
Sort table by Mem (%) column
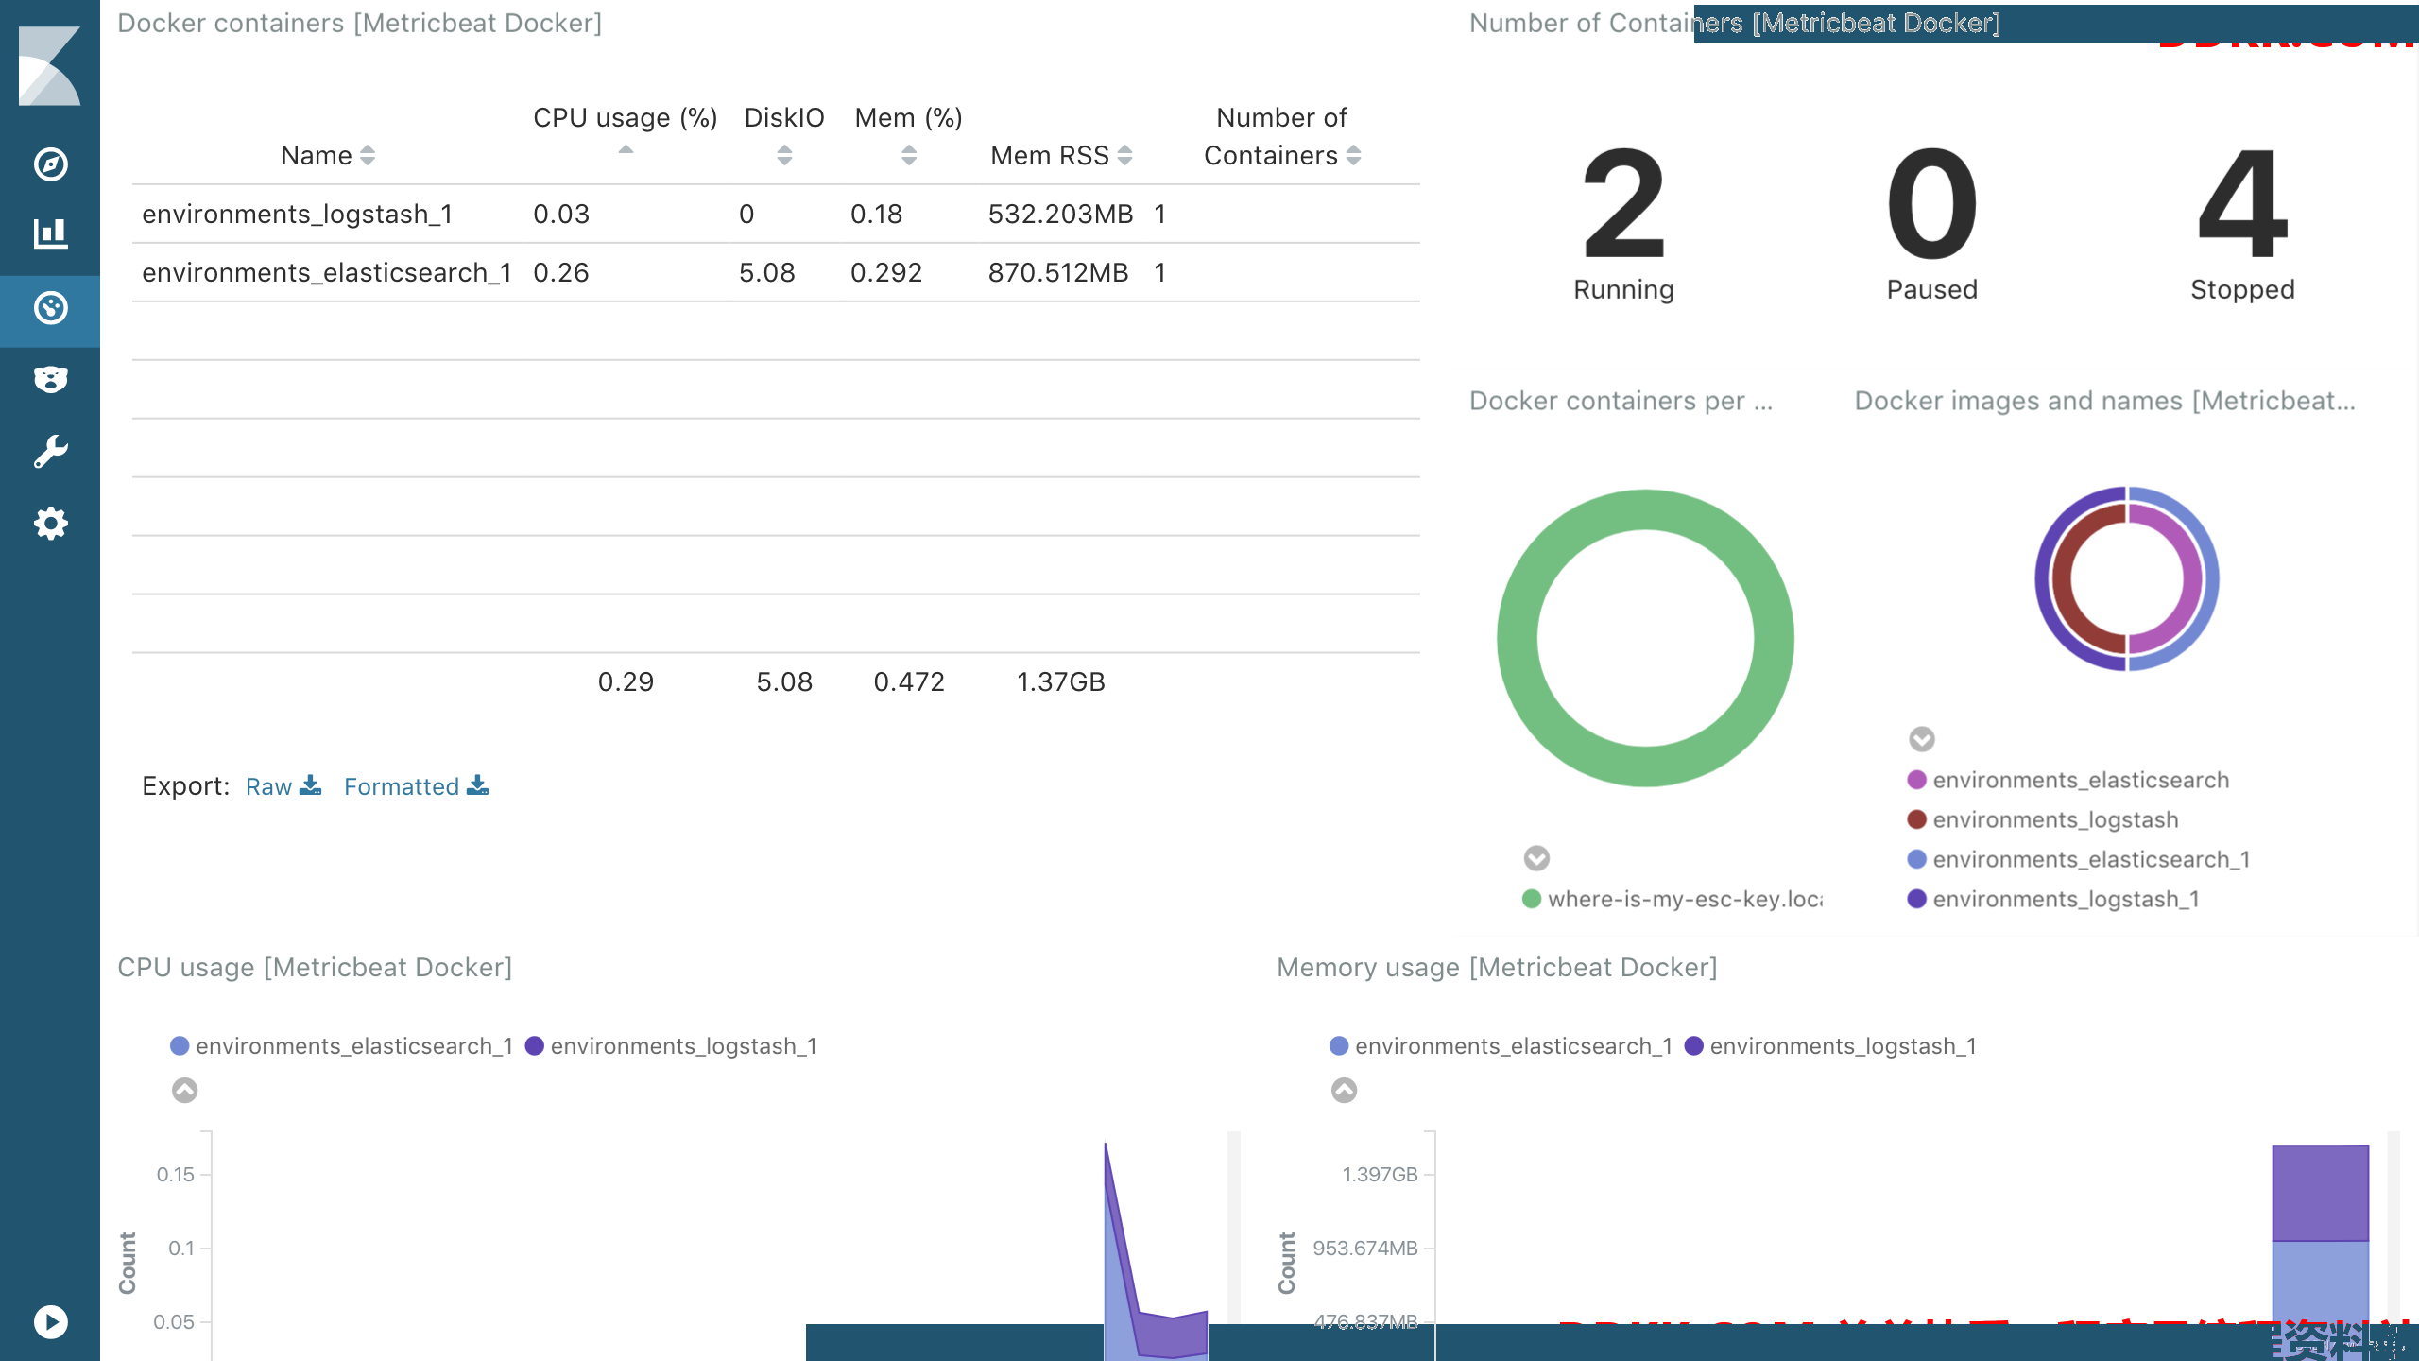pos(909,156)
